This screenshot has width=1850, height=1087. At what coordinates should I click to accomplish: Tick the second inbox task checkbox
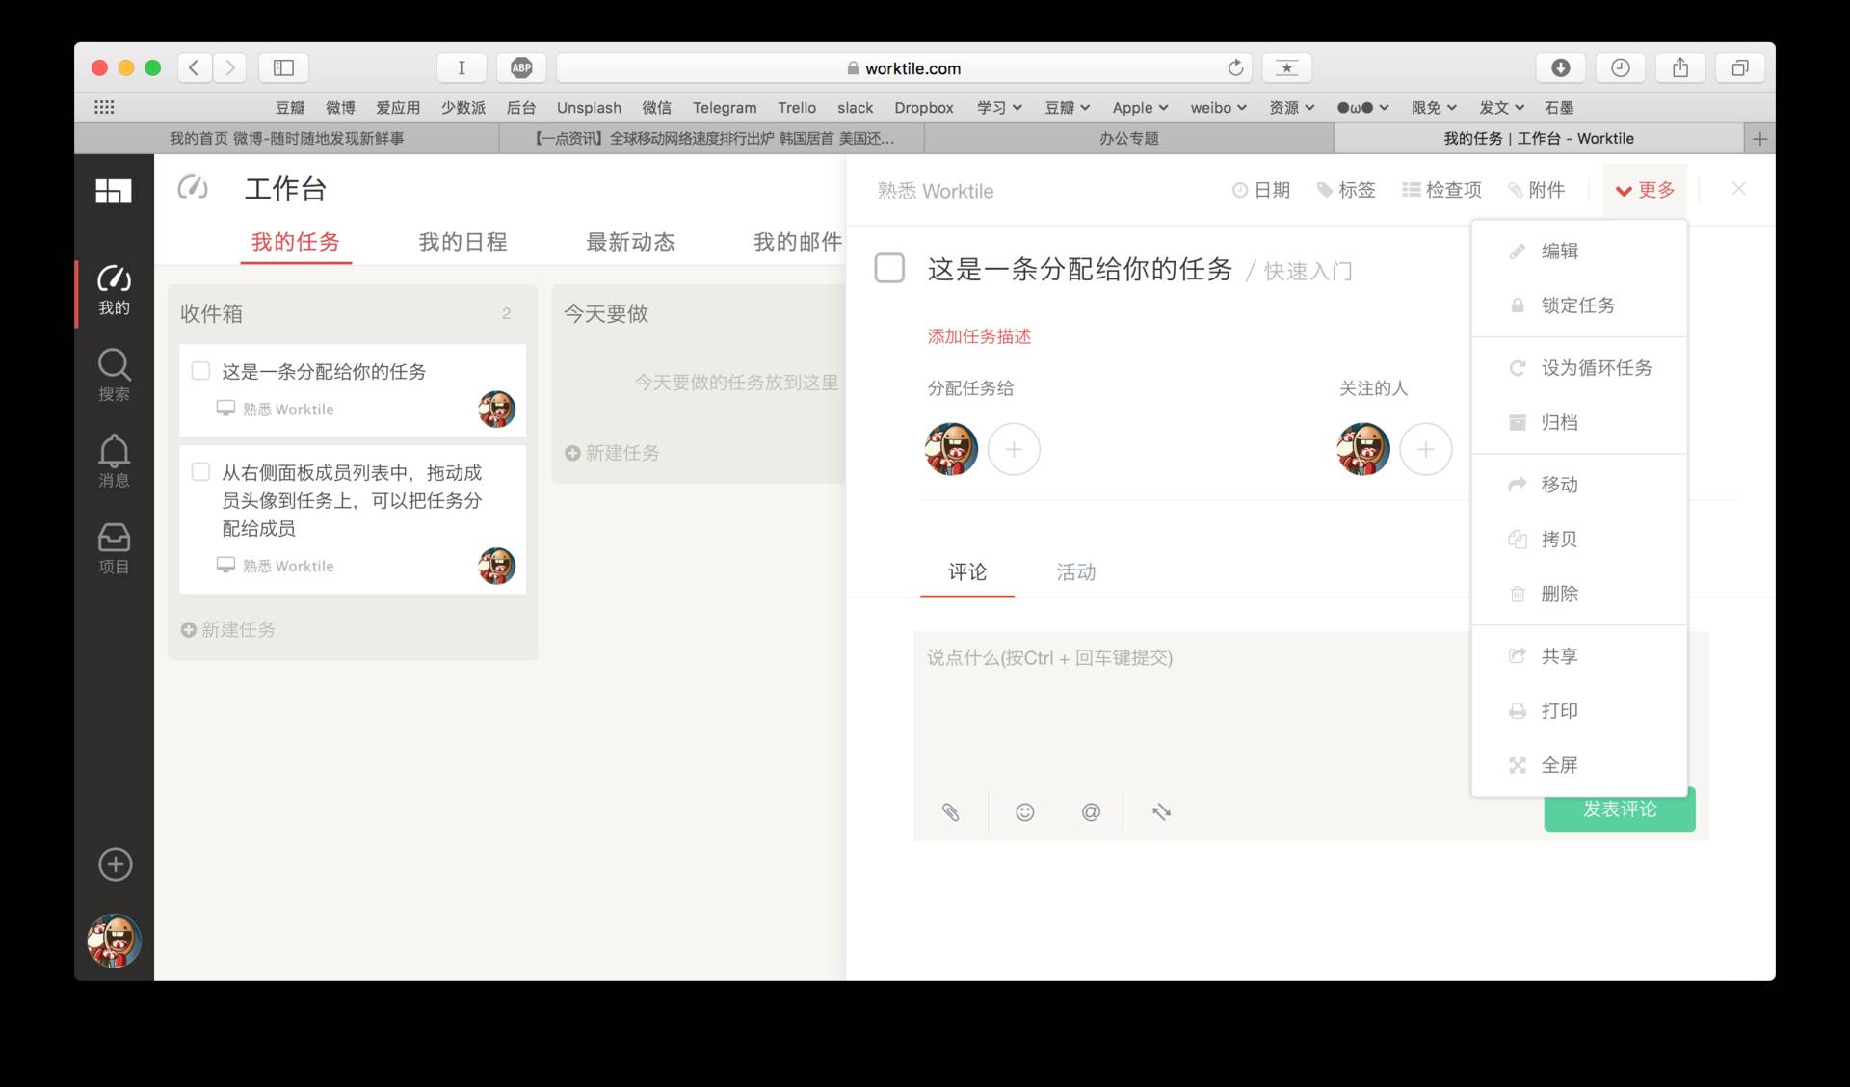coord(200,472)
